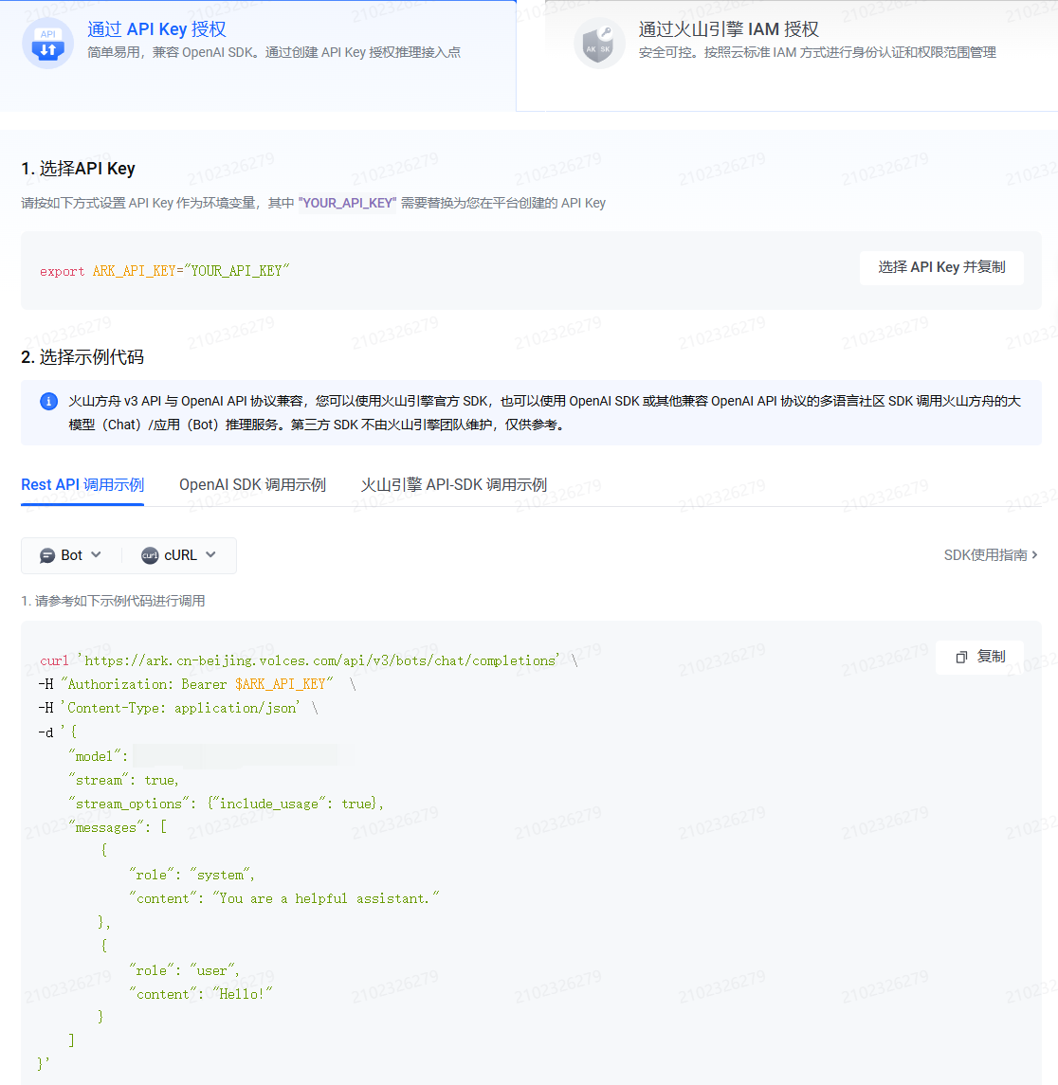Select 通过 API Key 授权 card
Screen dimensions: 1058x1085
pyautogui.click(x=258, y=55)
